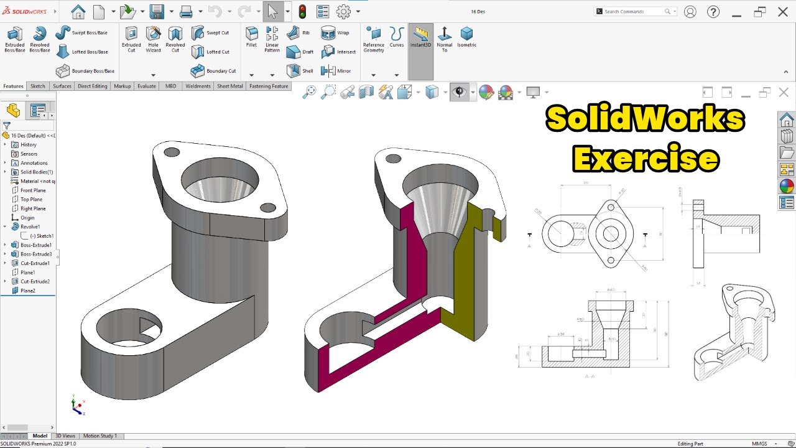Click the Normal To view button
Viewport: 796px width, 448px height.
[x=444, y=39]
